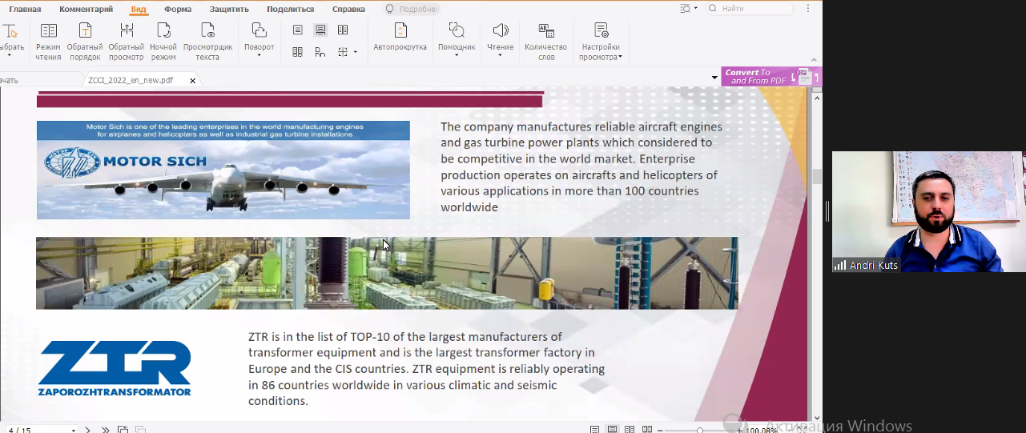Open Reading mode (Режим чтения)
Screen dimensions: 1026x433
click(48, 41)
